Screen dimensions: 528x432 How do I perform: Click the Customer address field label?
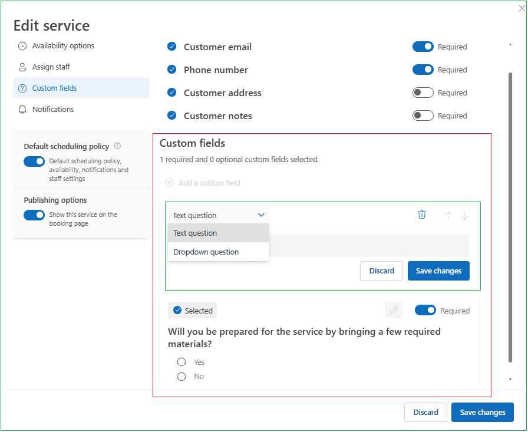223,93
